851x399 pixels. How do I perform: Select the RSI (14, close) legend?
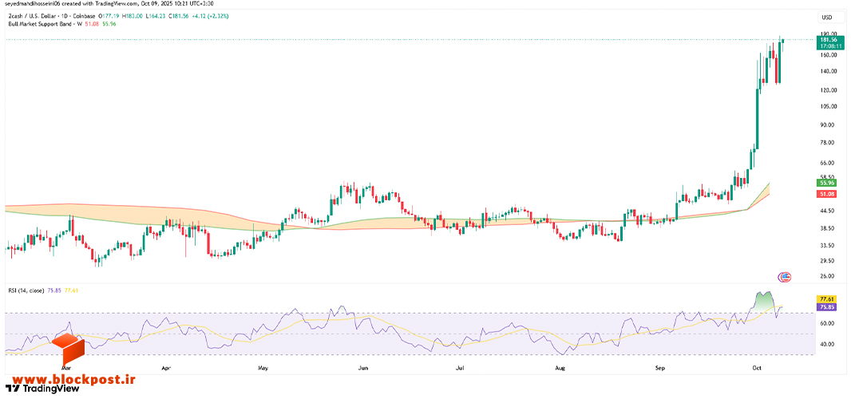click(26, 290)
